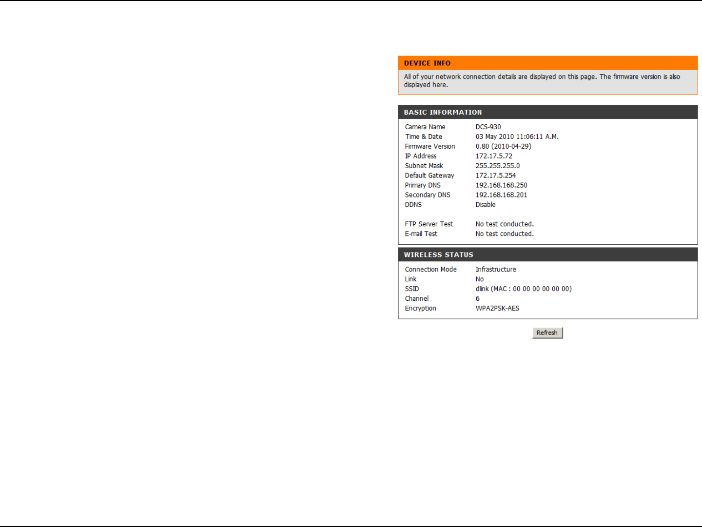Select FTP Server Test result text
Image resolution: width=702 pixels, height=527 pixels.
click(505, 224)
